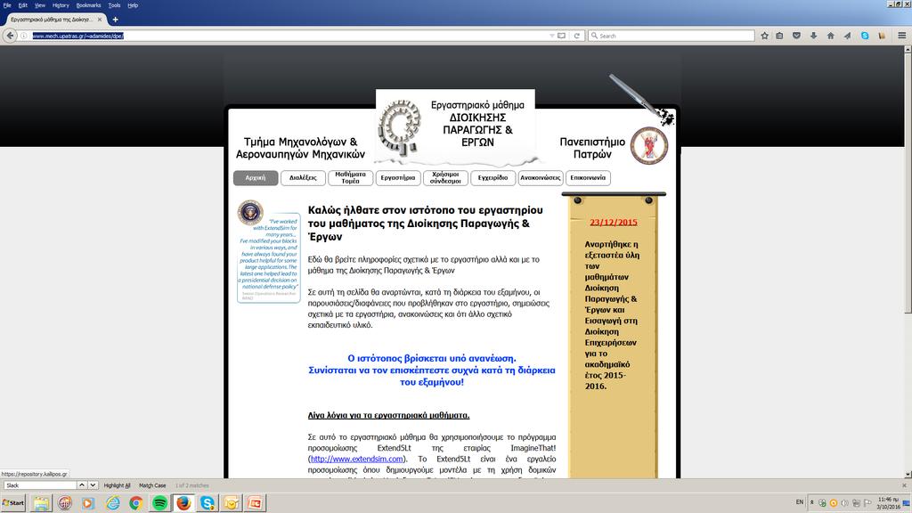Open the Firefox hamburger menu

click(901, 36)
